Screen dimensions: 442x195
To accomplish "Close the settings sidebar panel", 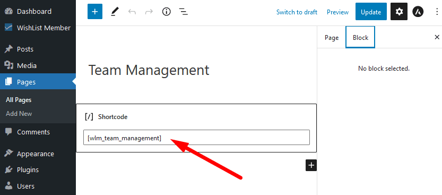I will [437, 37].
